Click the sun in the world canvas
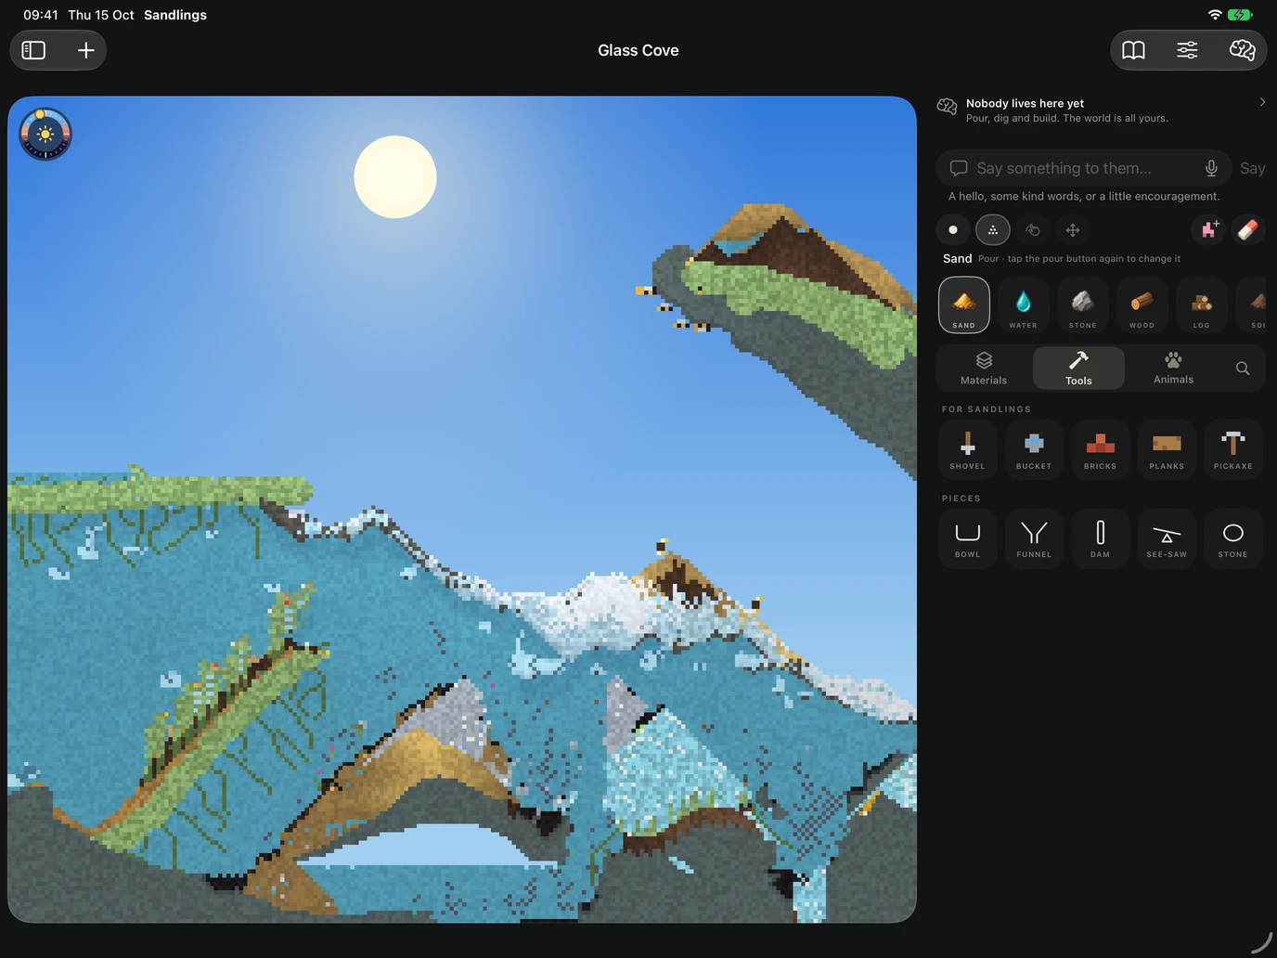 395,176
